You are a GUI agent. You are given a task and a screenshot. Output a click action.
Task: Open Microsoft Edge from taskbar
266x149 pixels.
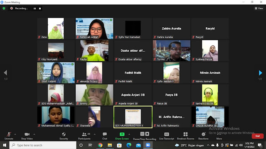click(129, 145)
